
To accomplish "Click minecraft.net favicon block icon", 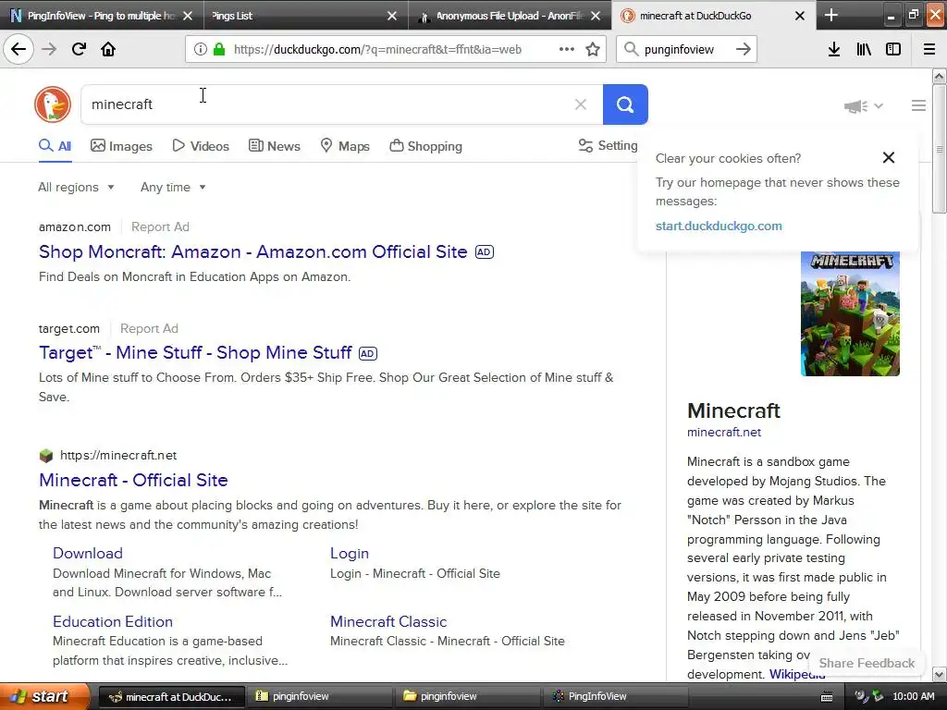I will pyautogui.click(x=46, y=455).
